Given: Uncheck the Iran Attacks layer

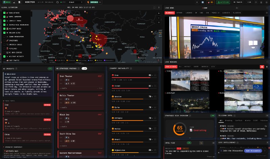Looking at the screenshot, I should click(4, 13).
